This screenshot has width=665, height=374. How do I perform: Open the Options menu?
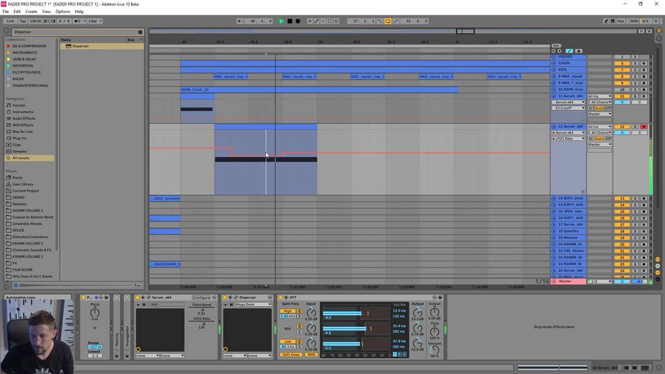tap(63, 12)
